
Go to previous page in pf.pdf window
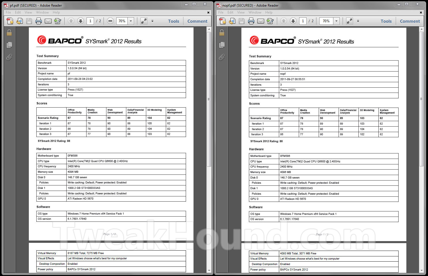pos(71,21)
